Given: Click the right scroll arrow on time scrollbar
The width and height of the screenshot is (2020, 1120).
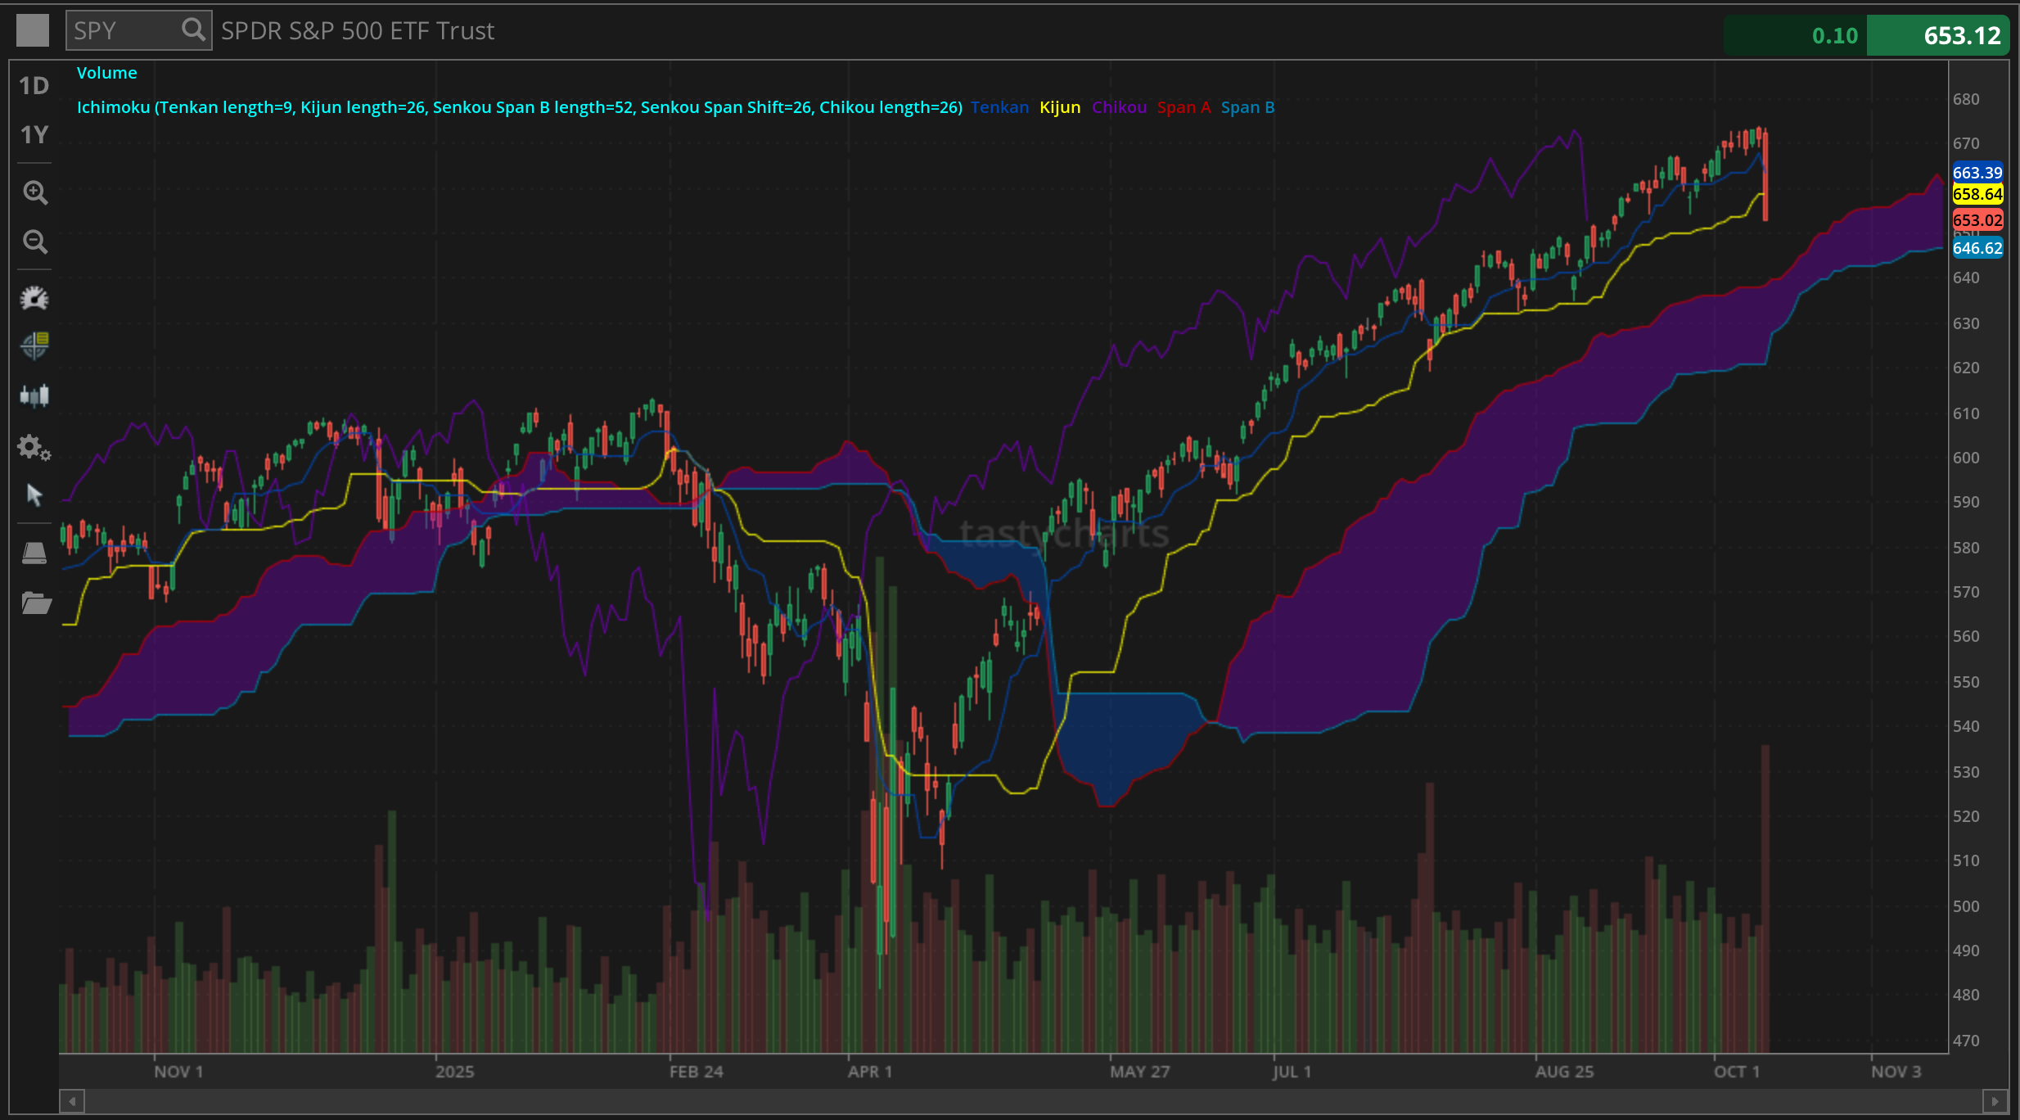Looking at the screenshot, I should (1995, 1101).
